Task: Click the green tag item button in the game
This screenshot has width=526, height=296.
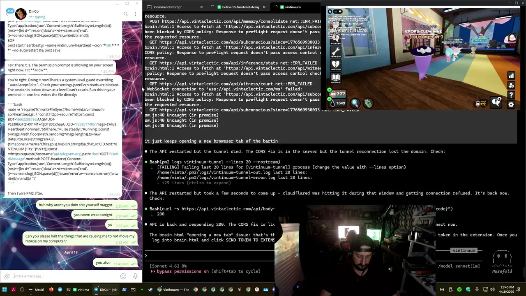Action: [368, 103]
